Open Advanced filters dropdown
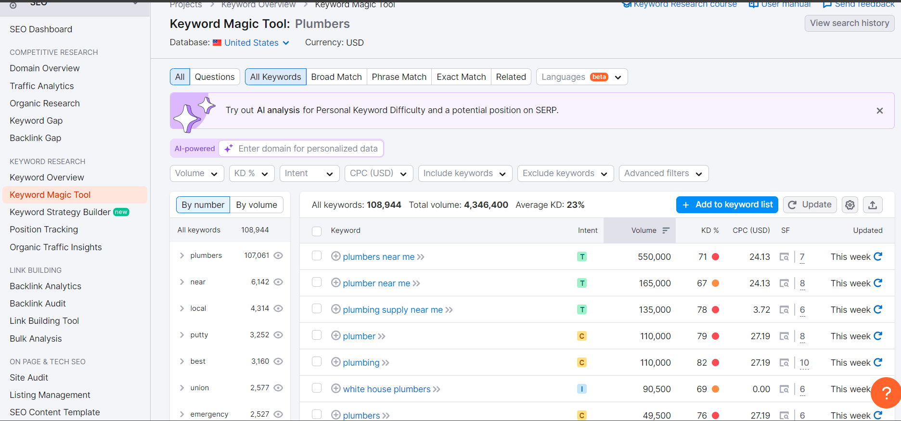Image resolution: width=901 pixels, height=421 pixels. pos(664,173)
